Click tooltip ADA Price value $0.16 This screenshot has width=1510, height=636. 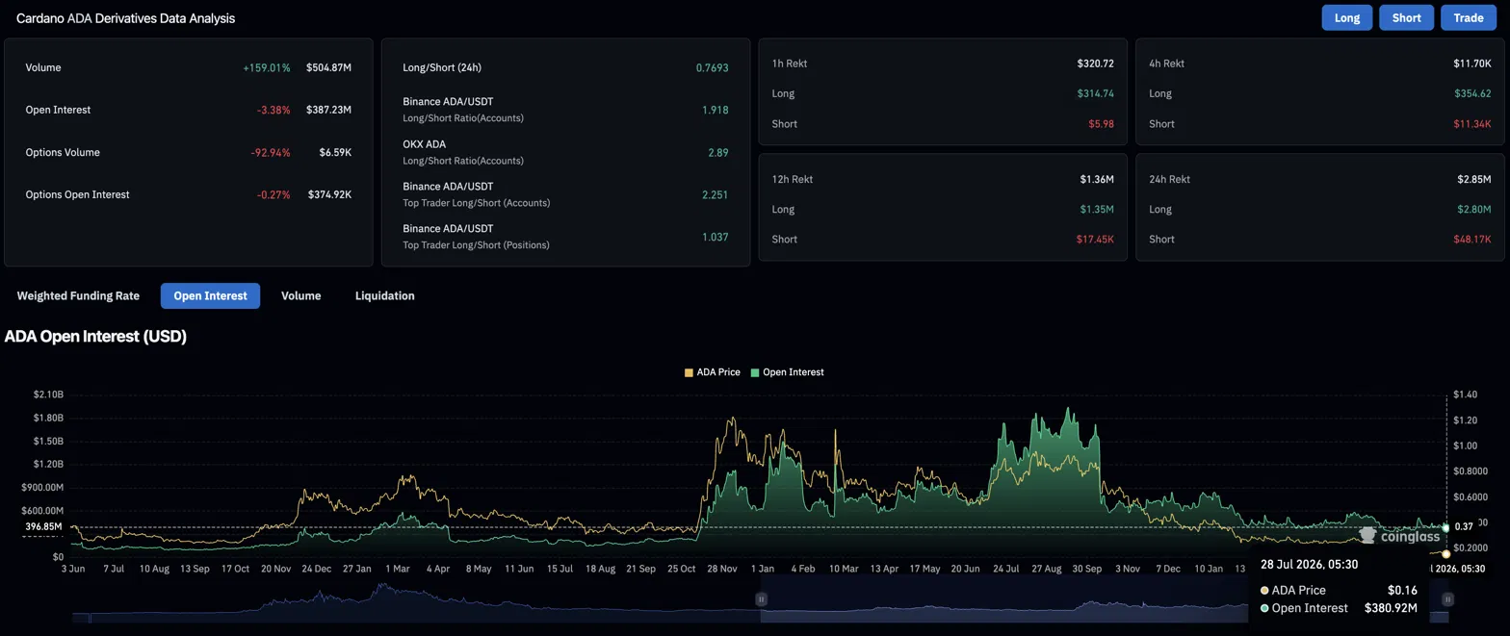point(1404,590)
